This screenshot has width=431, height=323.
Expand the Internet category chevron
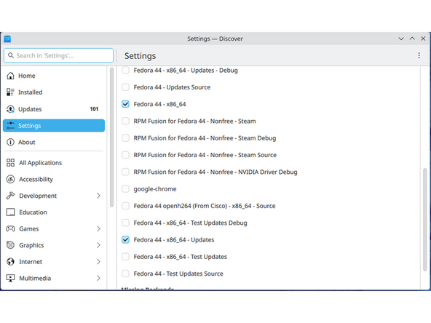[98, 261]
